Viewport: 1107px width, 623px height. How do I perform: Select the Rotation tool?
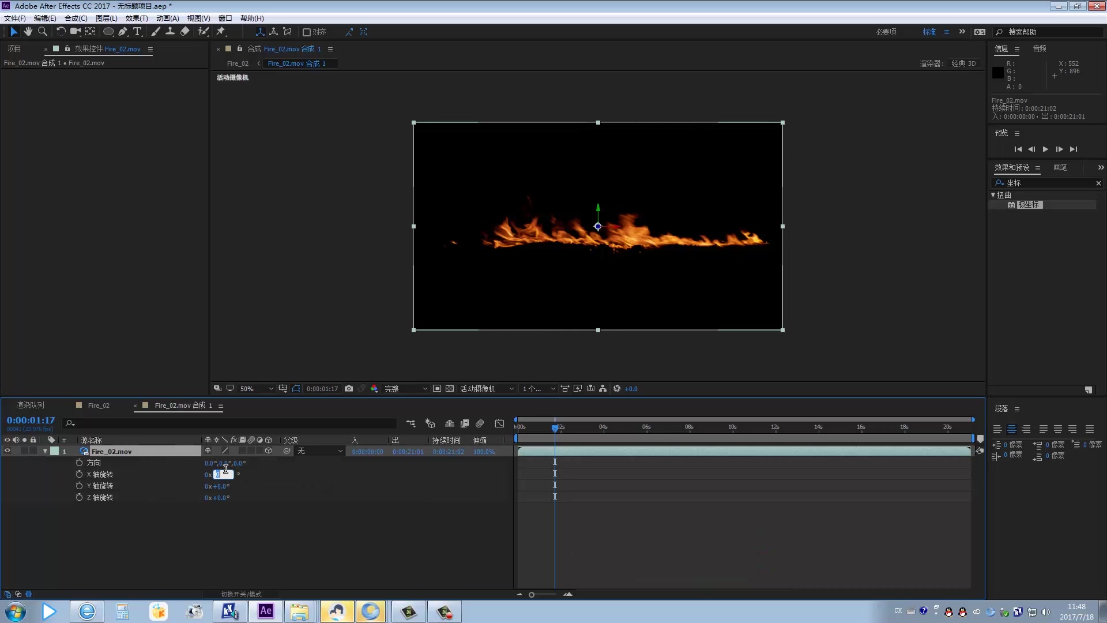(61, 32)
